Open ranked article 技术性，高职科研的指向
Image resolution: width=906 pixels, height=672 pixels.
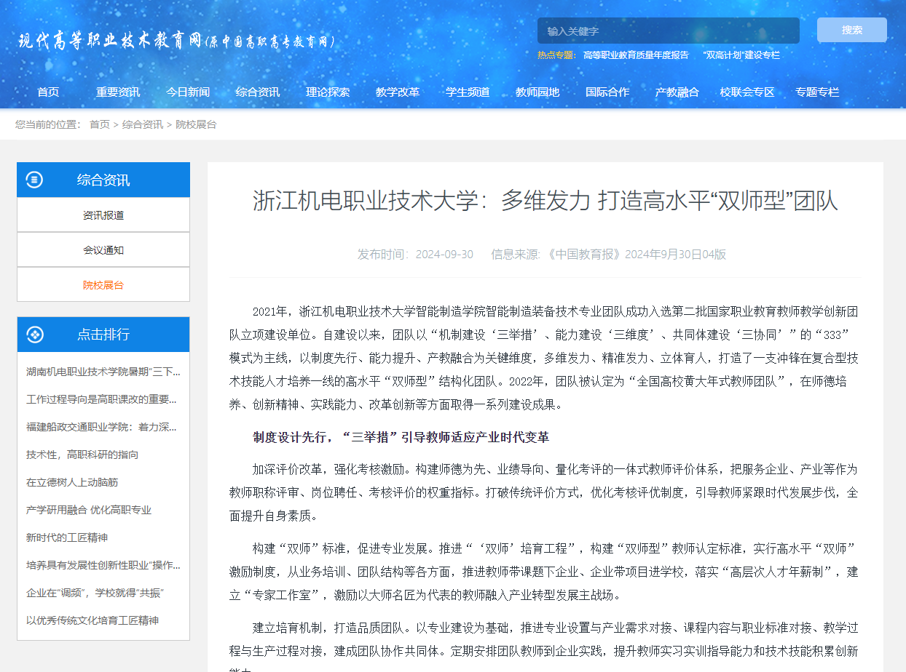[x=82, y=455]
